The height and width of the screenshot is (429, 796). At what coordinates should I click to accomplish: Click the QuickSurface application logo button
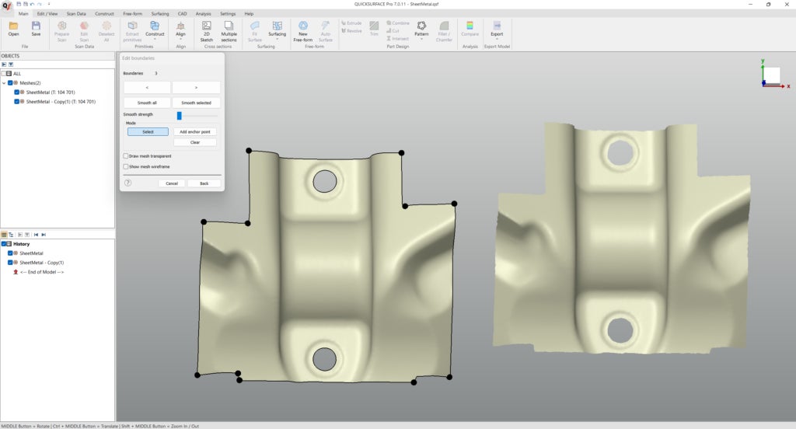click(x=6, y=6)
